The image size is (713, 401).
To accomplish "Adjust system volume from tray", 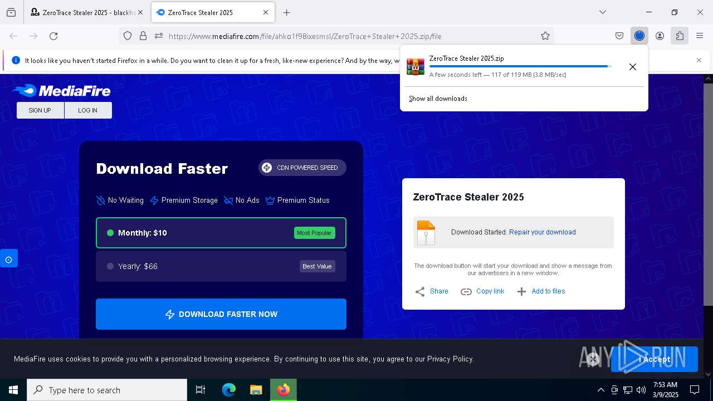I will pos(641,390).
